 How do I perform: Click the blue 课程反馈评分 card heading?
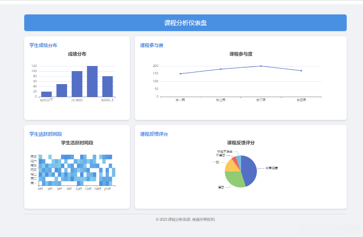(154, 134)
